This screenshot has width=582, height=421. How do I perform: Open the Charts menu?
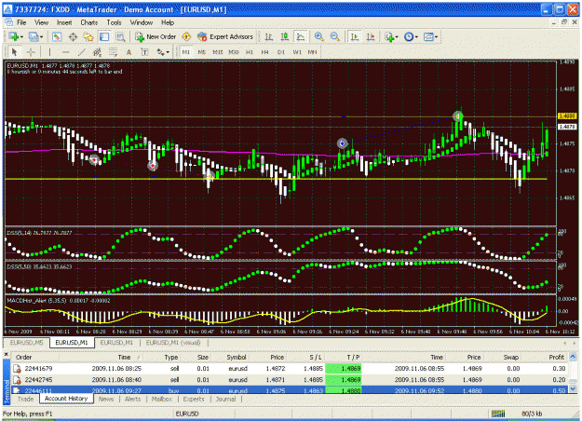[x=89, y=22]
